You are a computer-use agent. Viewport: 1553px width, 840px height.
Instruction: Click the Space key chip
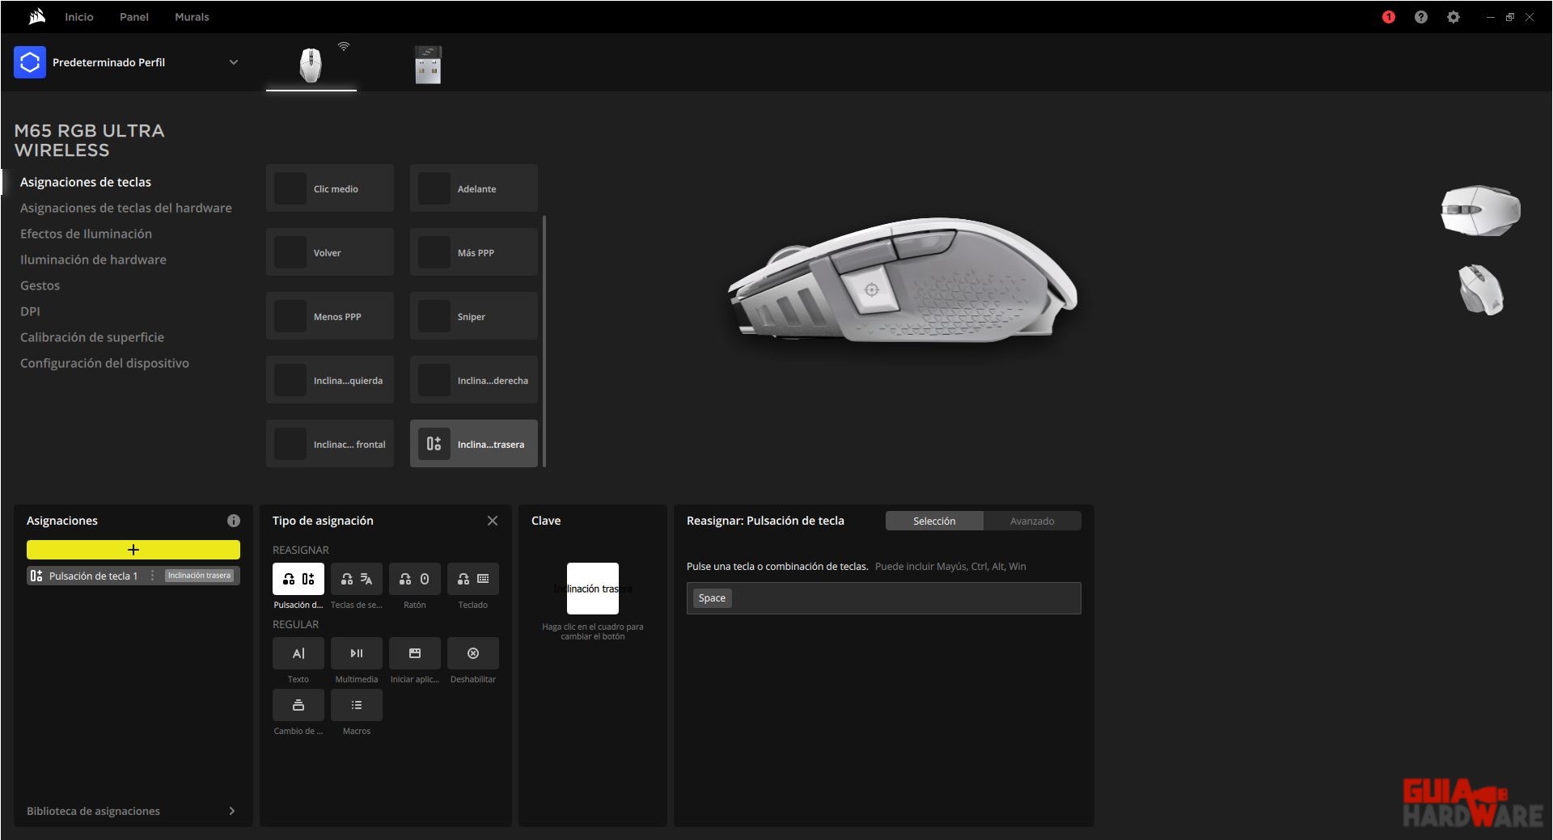[712, 598]
